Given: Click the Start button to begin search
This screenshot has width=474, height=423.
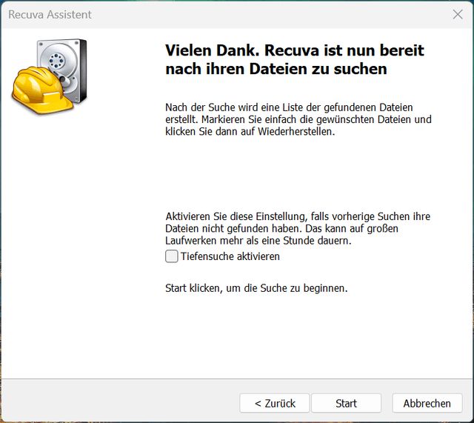Looking at the screenshot, I should pyautogui.click(x=346, y=403).
